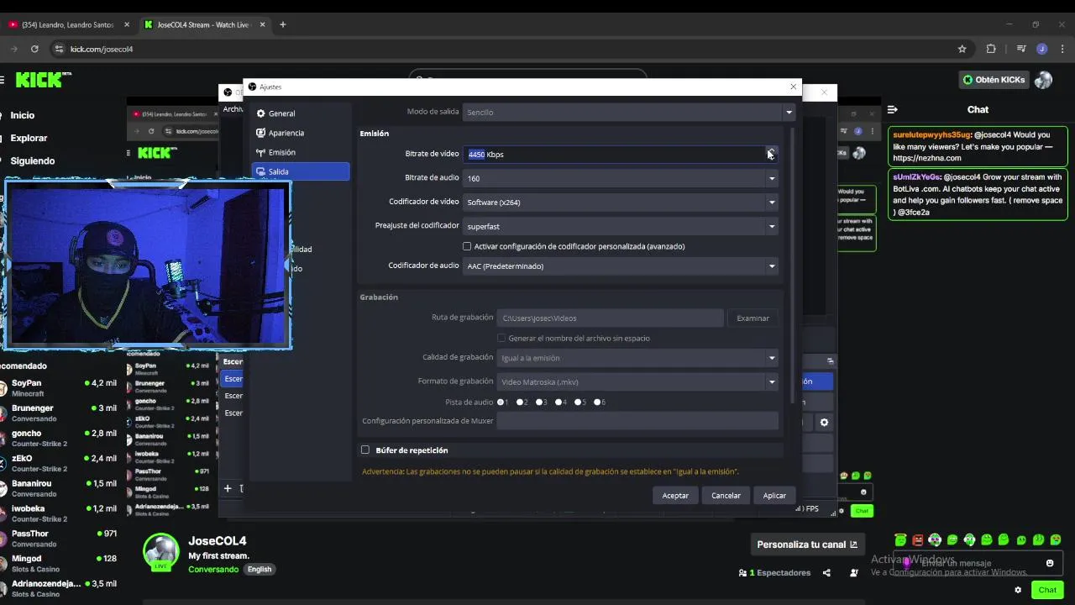Collapse chat with the arrow icon
Viewport: 1075px width, 605px height.
click(x=893, y=109)
